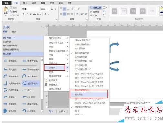The width and height of the screenshot is (163, 123).
Task: Click the increase indent icon
Action: click(x=86, y=14)
